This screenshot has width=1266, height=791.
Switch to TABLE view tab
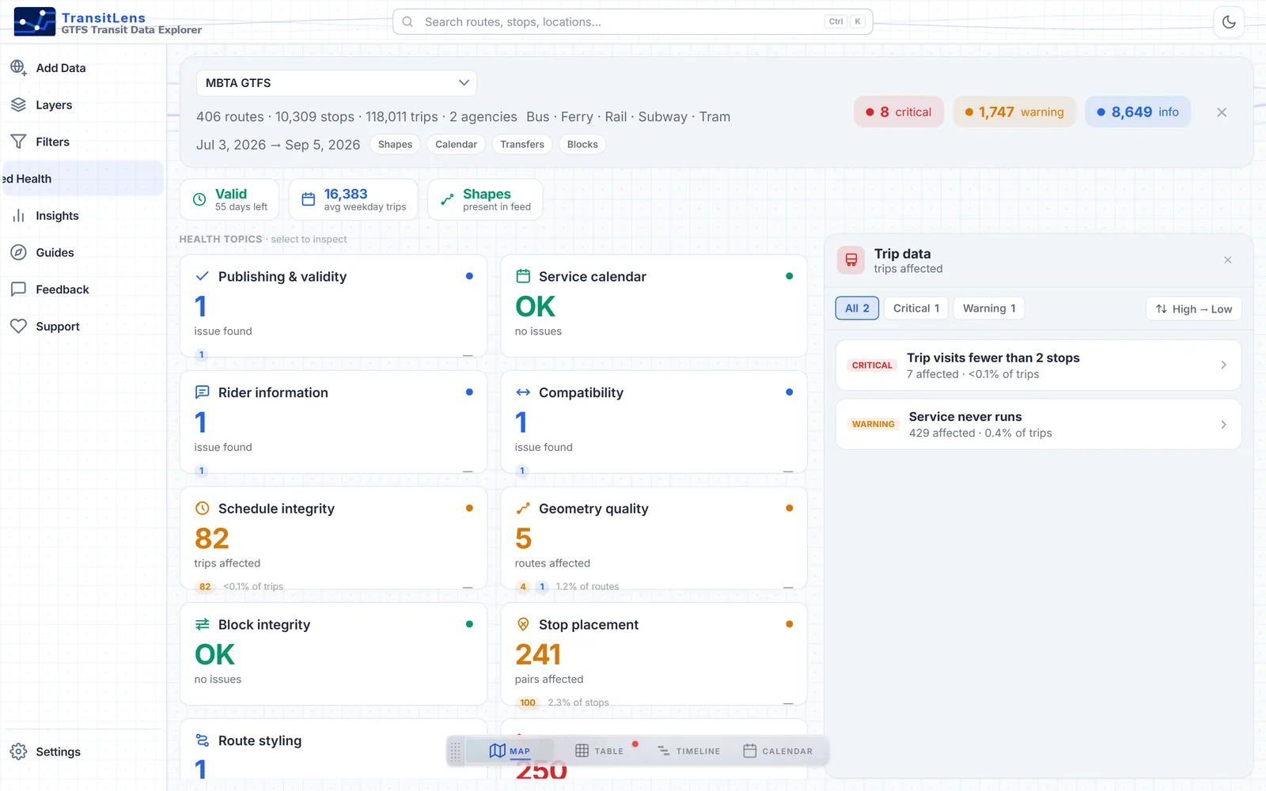(x=600, y=751)
